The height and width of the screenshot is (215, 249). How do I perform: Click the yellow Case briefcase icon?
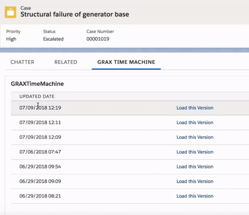click(10, 12)
